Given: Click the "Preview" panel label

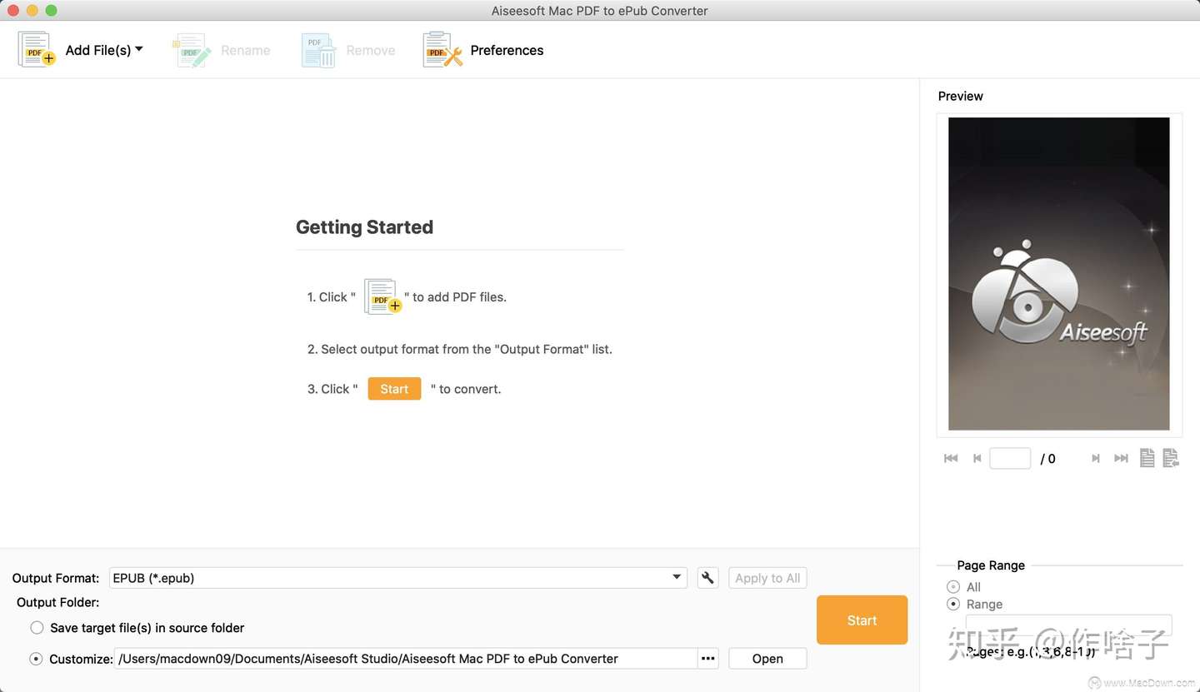Looking at the screenshot, I should tap(961, 96).
